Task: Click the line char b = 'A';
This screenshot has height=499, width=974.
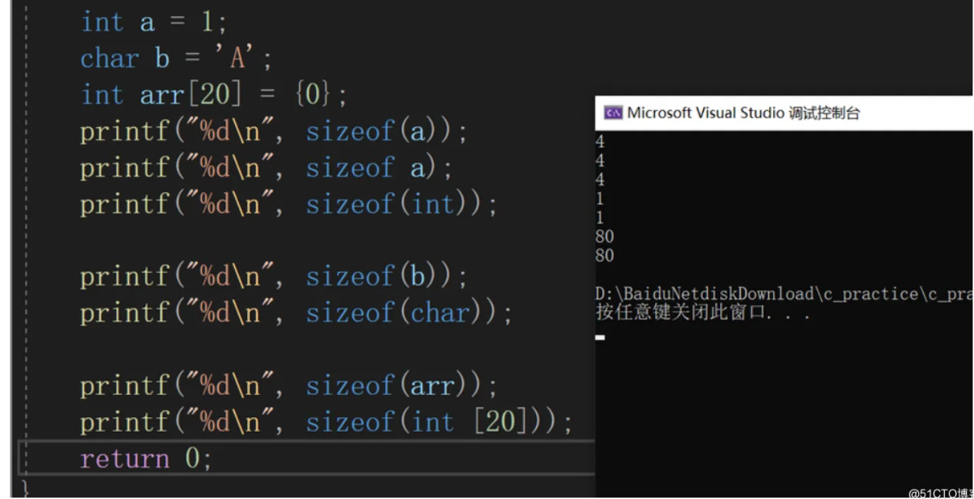Action: pos(176,58)
